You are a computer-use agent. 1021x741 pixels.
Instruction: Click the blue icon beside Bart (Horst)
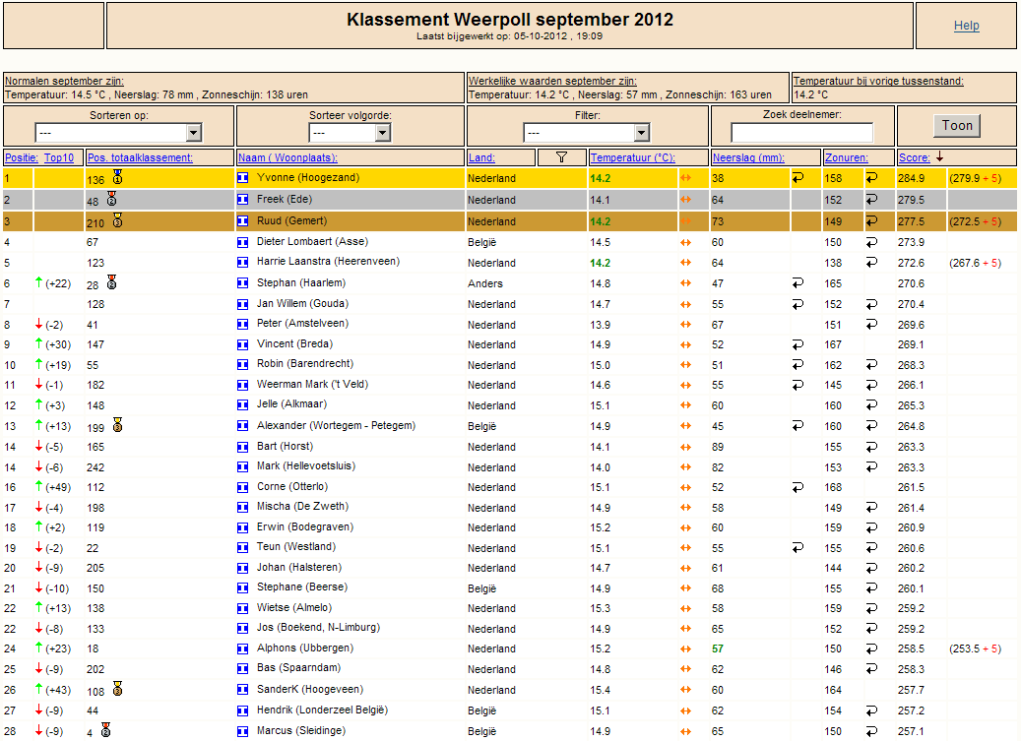tap(243, 447)
